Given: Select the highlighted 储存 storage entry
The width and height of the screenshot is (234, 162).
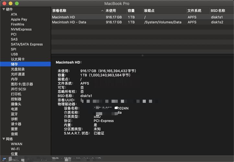Looking at the screenshot, I should pos(25,64).
